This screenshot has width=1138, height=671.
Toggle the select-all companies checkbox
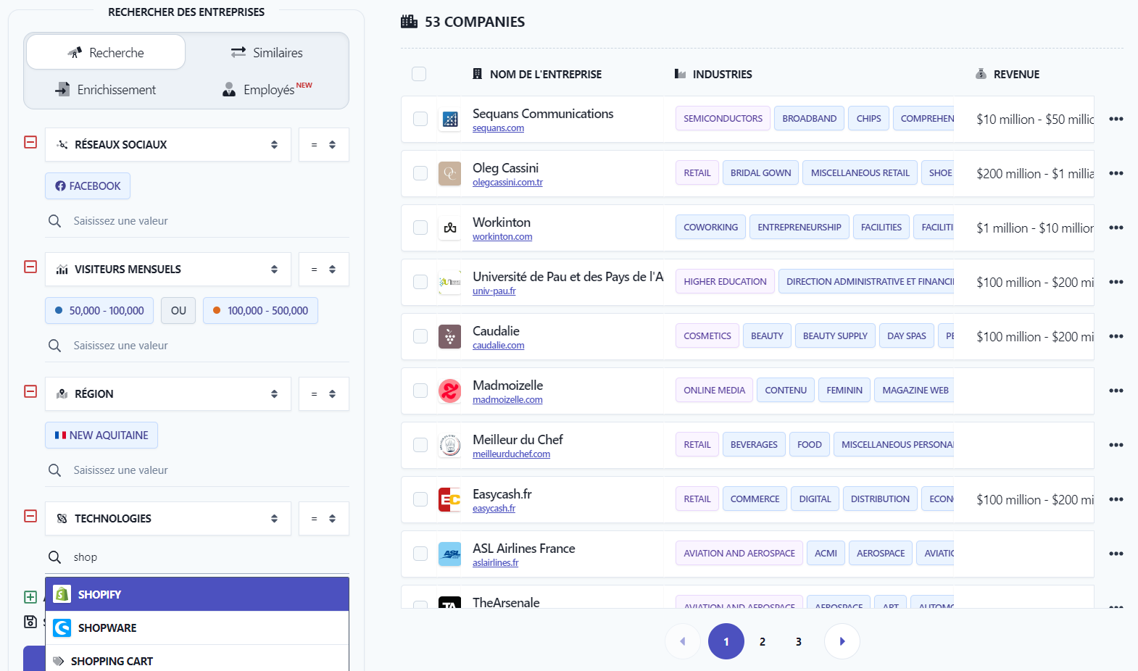419,74
